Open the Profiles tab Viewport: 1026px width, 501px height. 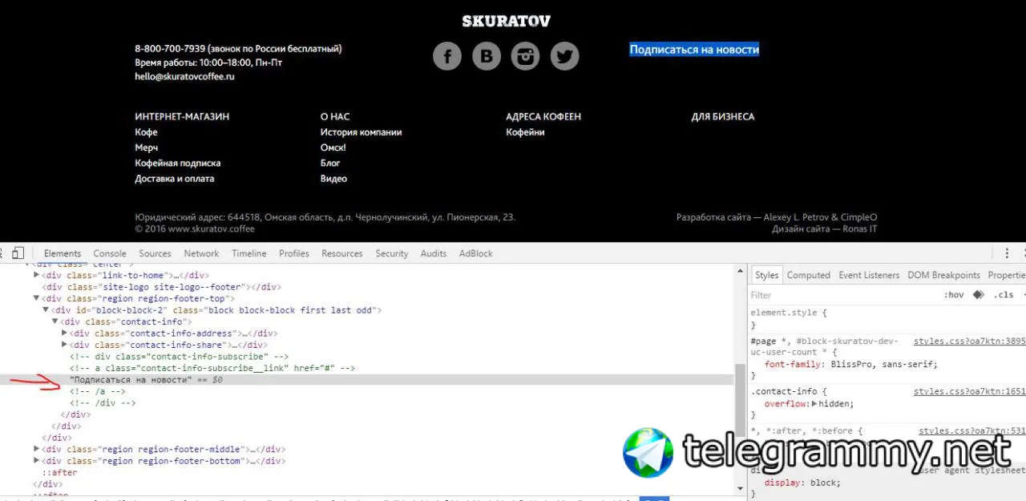tap(294, 253)
